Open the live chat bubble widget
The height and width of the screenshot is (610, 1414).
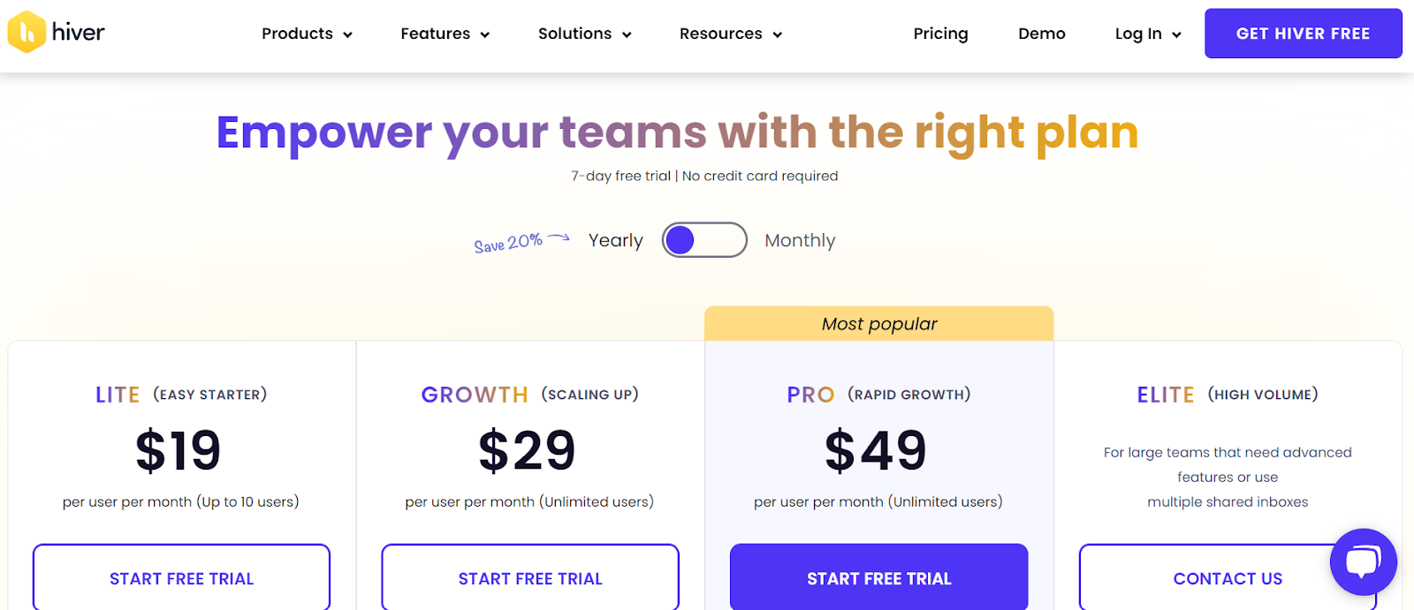pos(1363,562)
